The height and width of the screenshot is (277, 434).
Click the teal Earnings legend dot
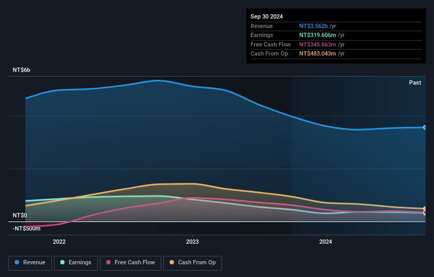(62, 262)
